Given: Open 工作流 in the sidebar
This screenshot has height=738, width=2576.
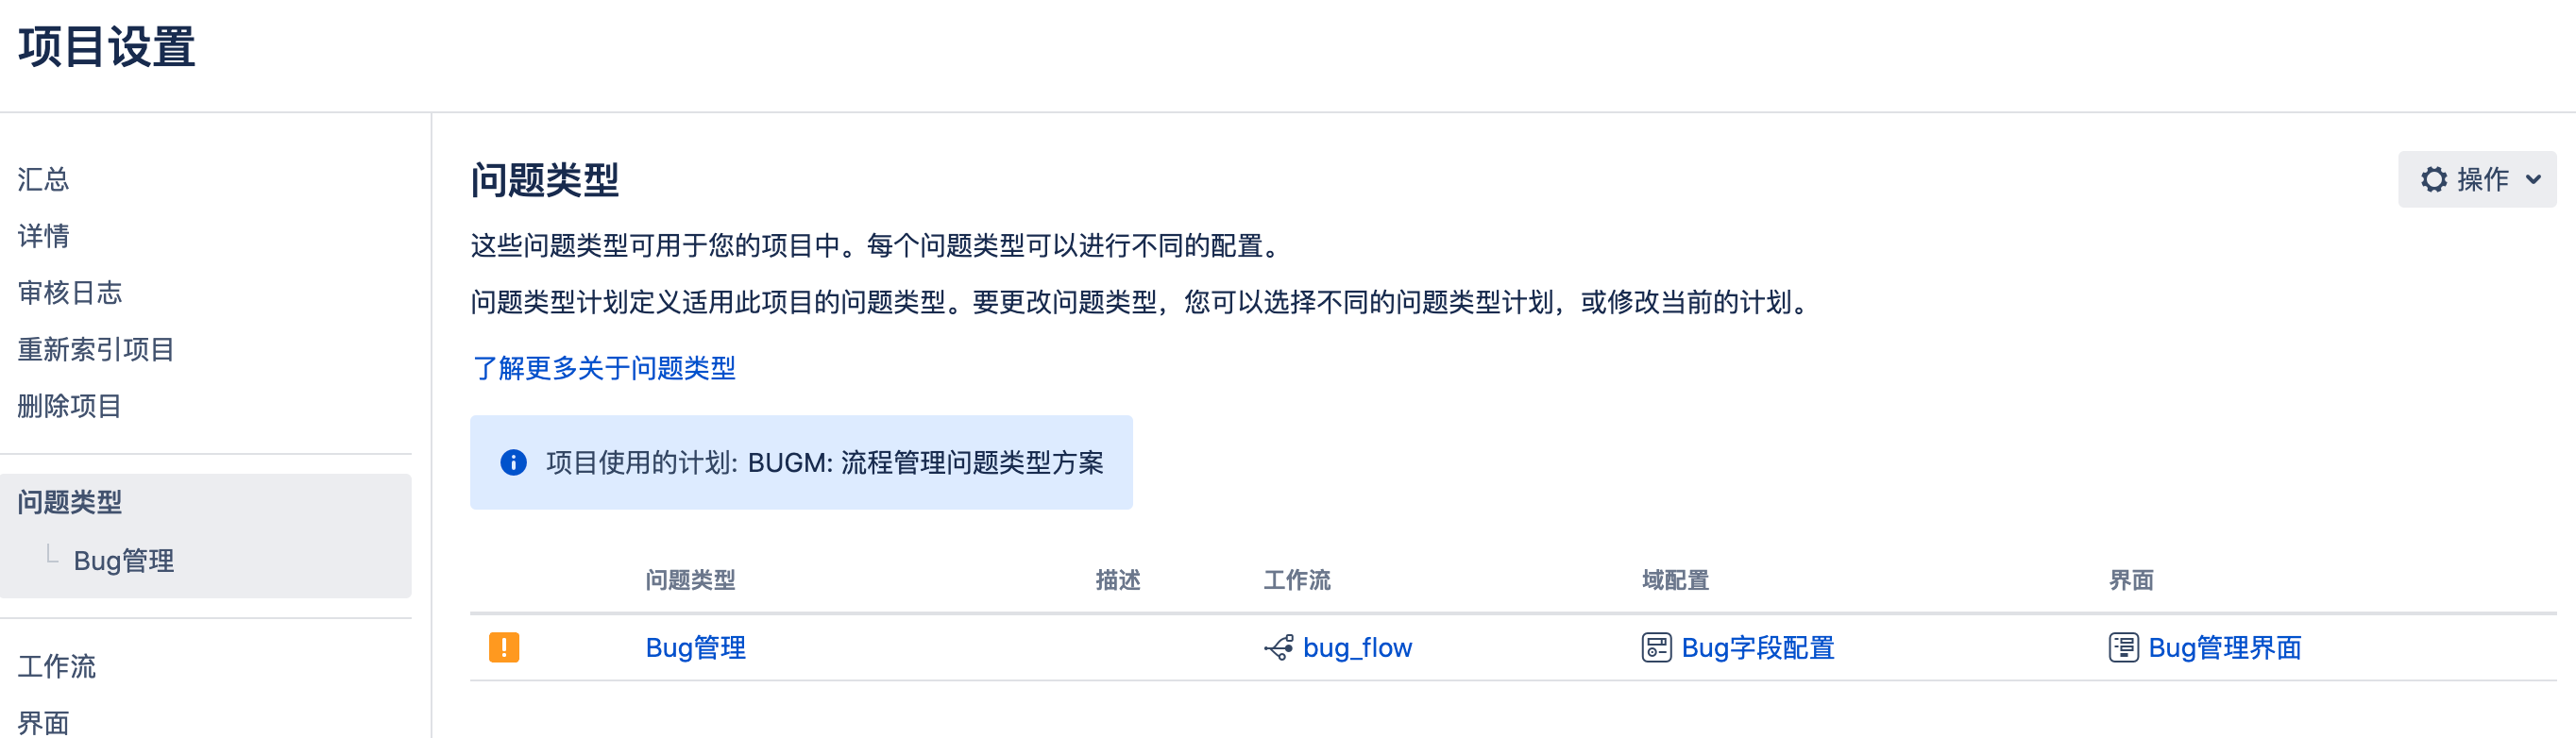Looking at the screenshot, I should (56, 667).
